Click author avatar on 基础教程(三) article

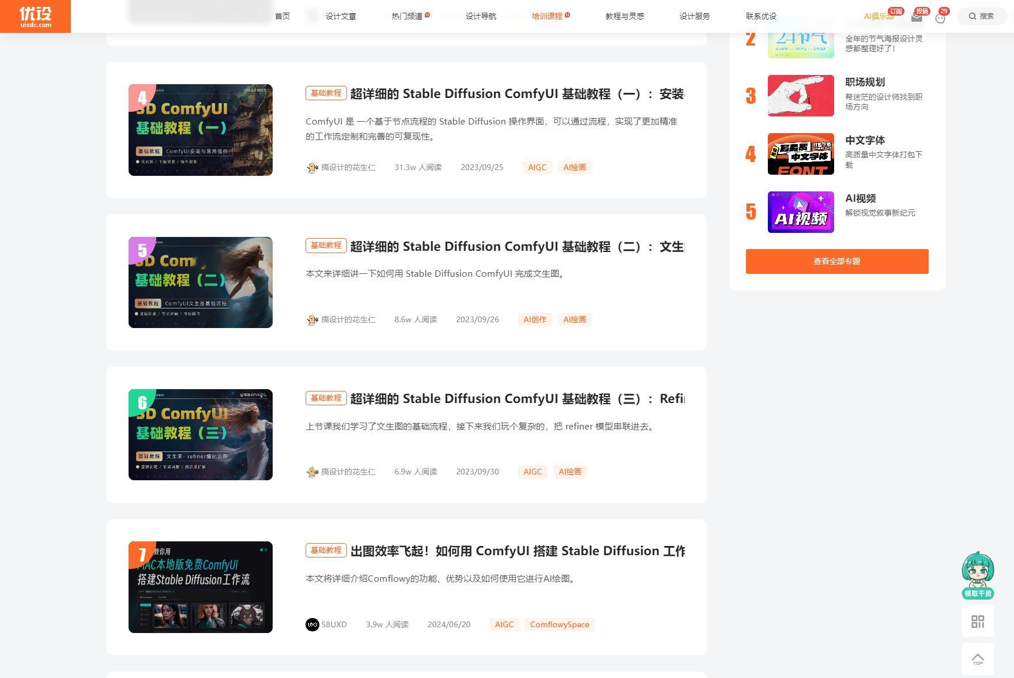[312, 472]
